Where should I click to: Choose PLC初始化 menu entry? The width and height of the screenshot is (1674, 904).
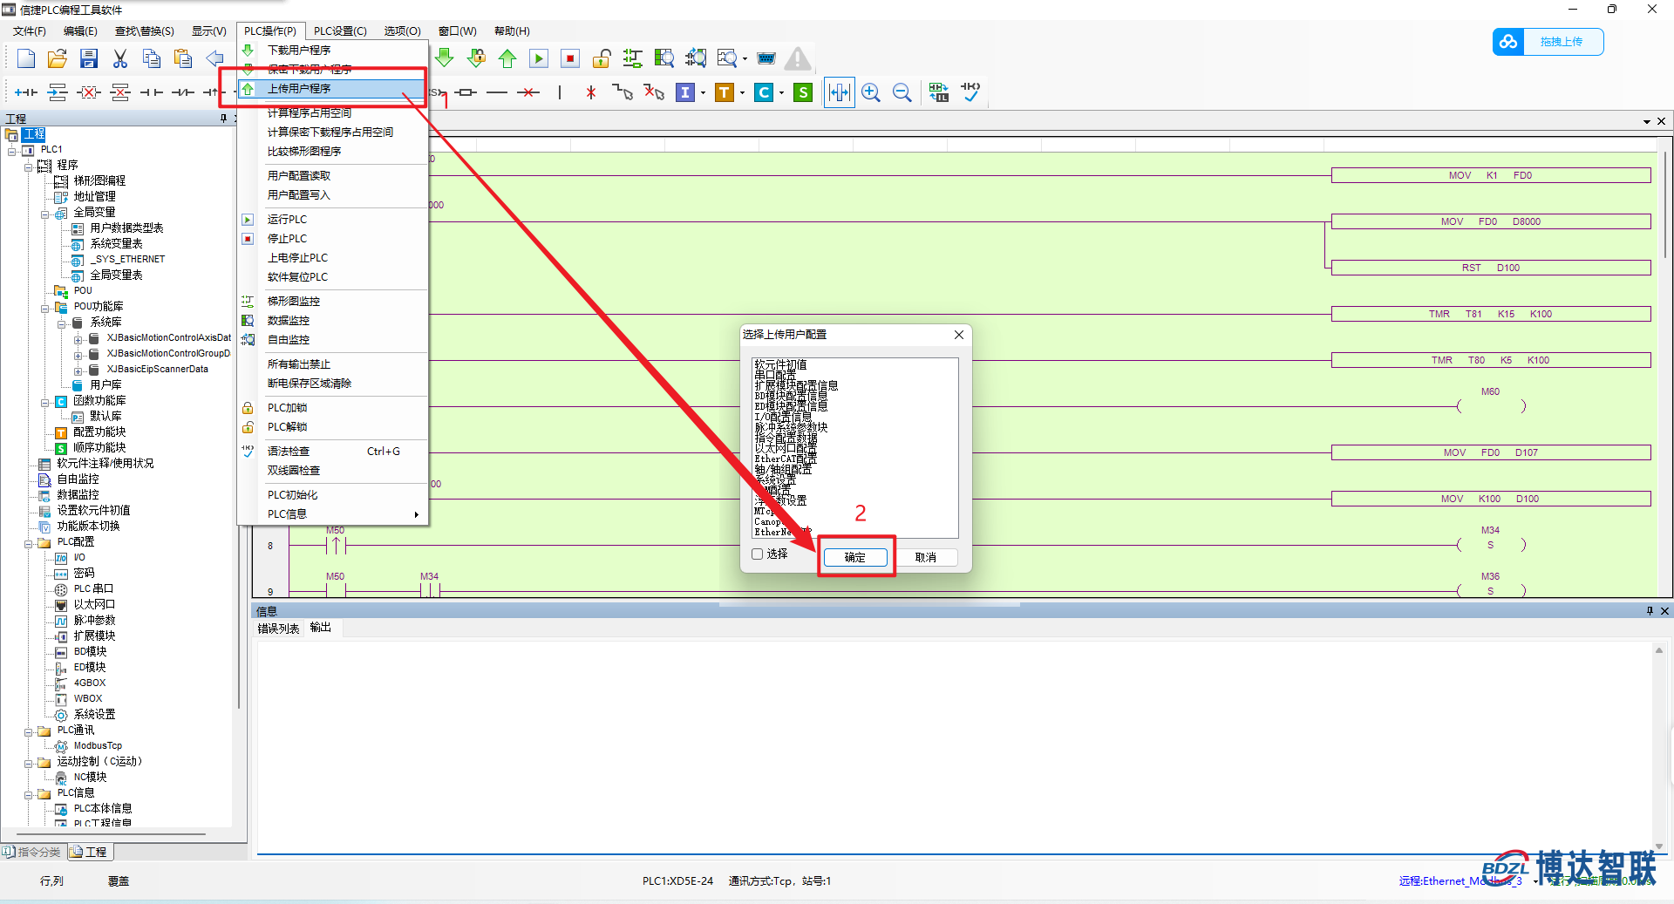coord(333,495)
